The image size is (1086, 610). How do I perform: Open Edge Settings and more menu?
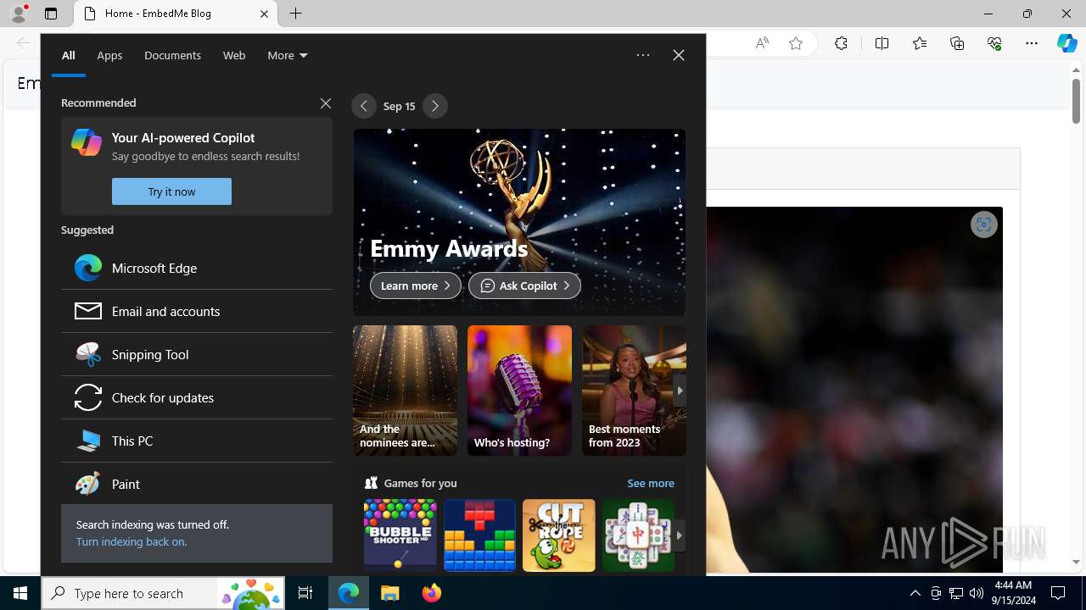(x=1032, y=43)
